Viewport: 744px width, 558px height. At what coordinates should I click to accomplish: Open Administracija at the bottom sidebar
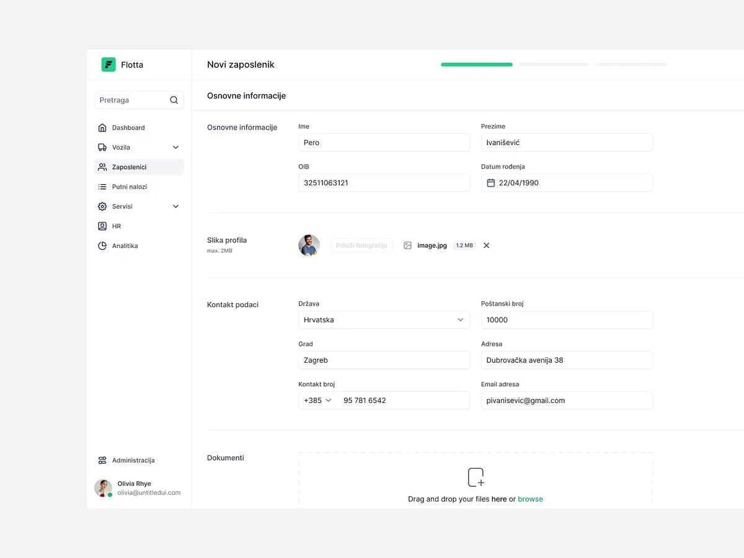click(x=102, y=460)
